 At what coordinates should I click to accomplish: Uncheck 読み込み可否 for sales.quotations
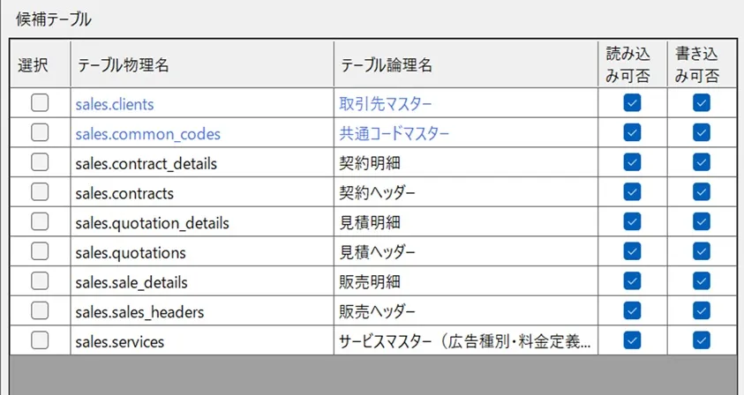tap(632, 251)
